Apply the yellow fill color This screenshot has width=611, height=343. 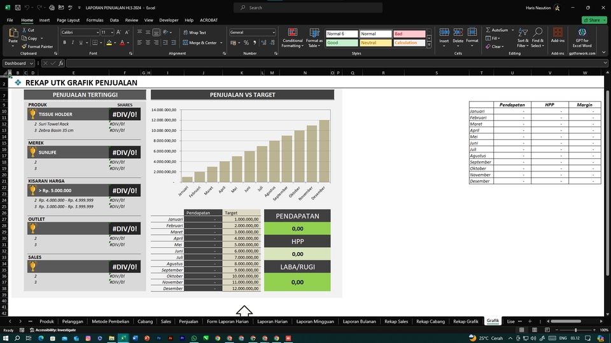pyautogui.click(x=109, y=43)
